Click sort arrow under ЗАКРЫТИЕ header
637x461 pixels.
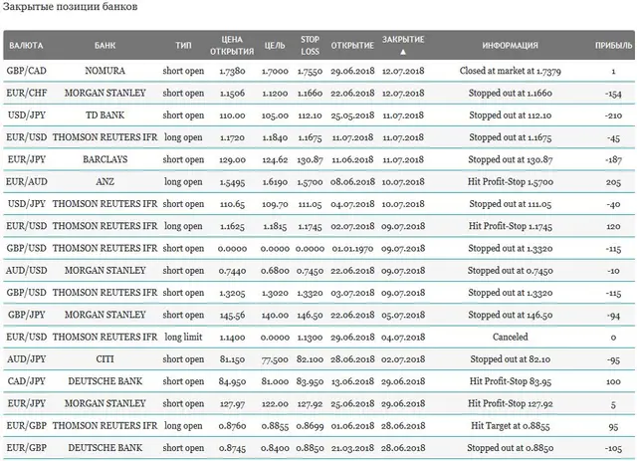(403, 52)
